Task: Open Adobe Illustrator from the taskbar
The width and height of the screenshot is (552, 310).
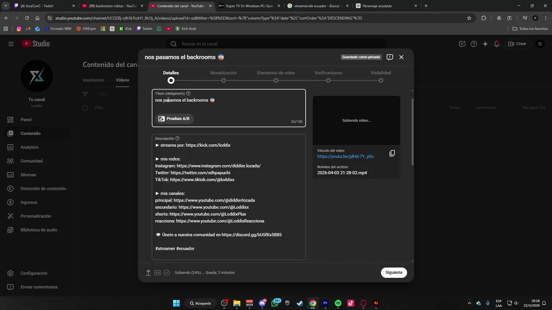Action: (376, 303)
